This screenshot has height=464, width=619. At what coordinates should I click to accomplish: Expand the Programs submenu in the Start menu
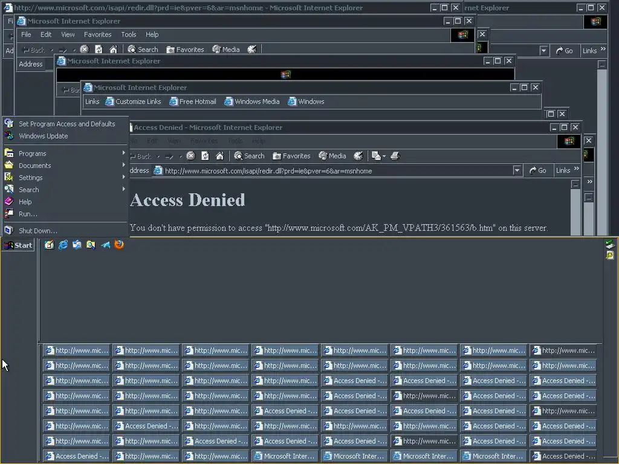(65, 153)
